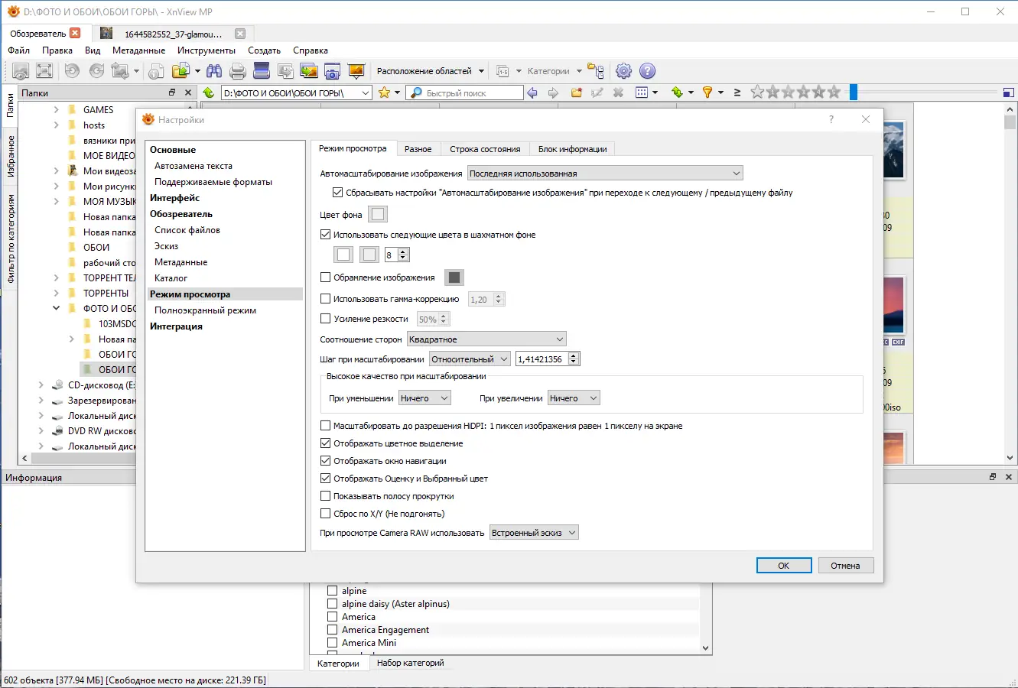Open the folder path address dropdown

[366, 92]
